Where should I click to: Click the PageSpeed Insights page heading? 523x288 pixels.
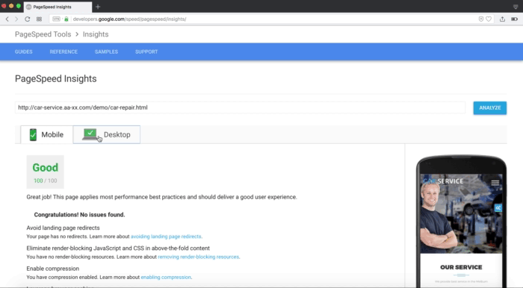(56, 78)
